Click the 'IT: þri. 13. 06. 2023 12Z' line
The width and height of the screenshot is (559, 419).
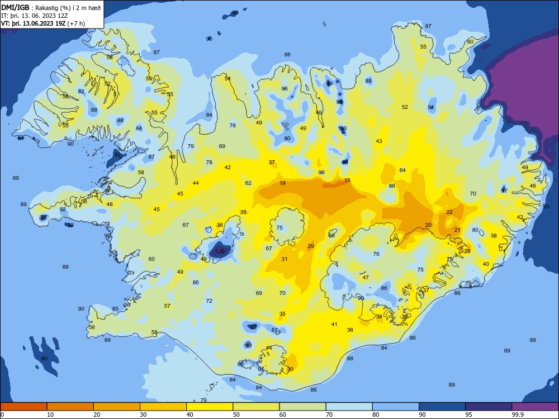(35, 16)
